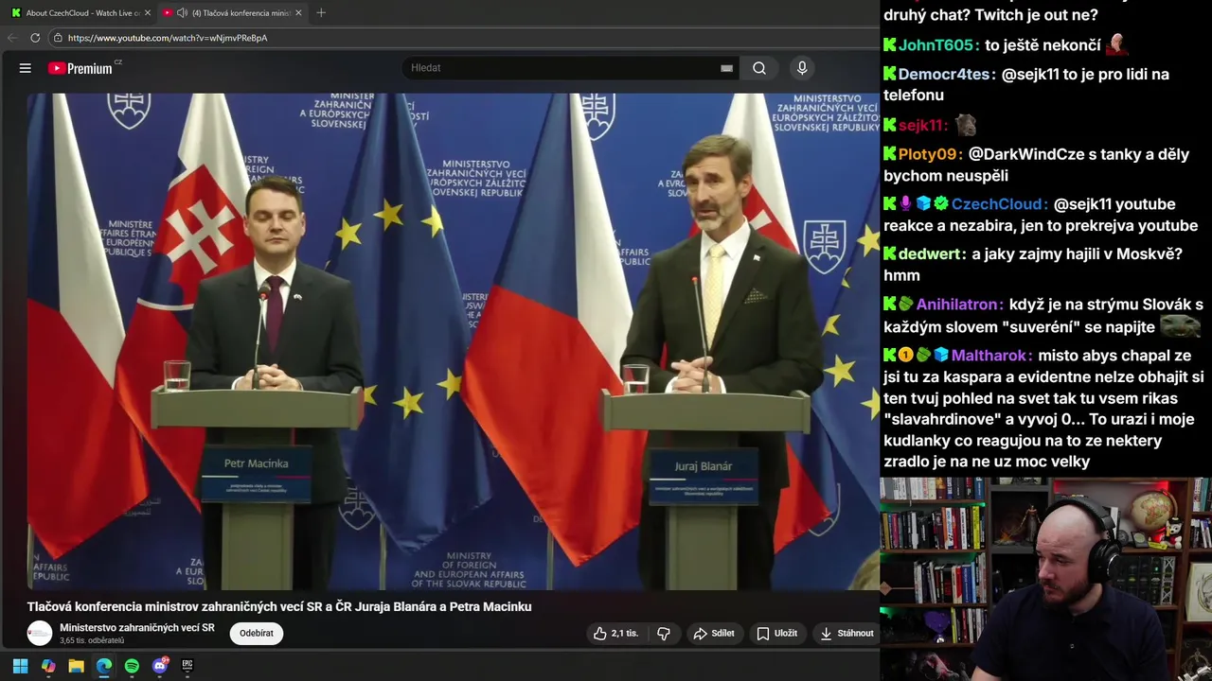Click username CzechCloud in chat

click(997, 204)
